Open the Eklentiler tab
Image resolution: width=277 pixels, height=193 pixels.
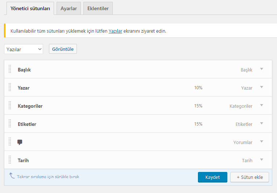98,8
